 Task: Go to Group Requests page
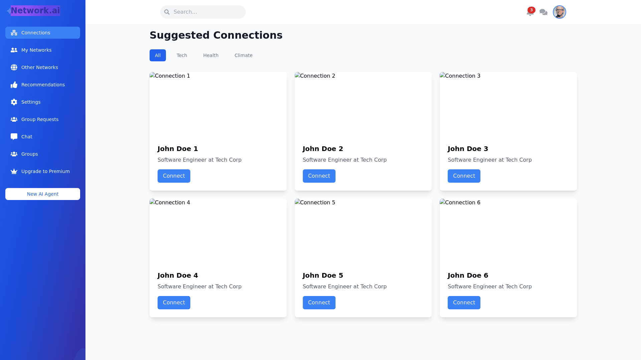click(40, 119)
